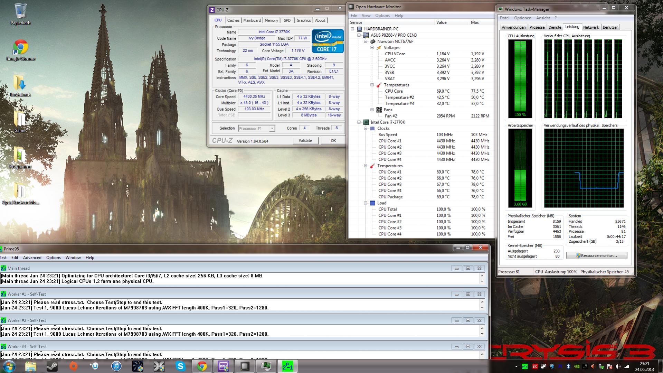Open Ansicht menu in Task Manager
663x373 pixels.
(x=543, y=18)
